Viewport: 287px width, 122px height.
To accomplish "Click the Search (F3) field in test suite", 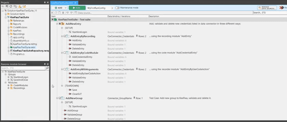I will tap(269, 13).
